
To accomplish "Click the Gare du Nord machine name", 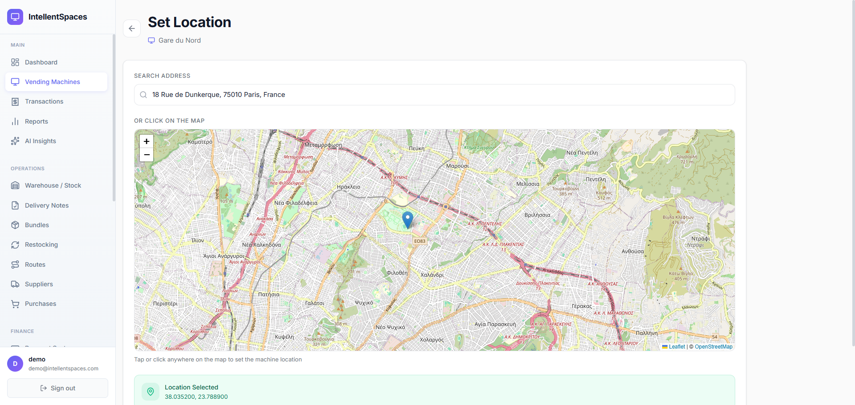I will [179, 40].
